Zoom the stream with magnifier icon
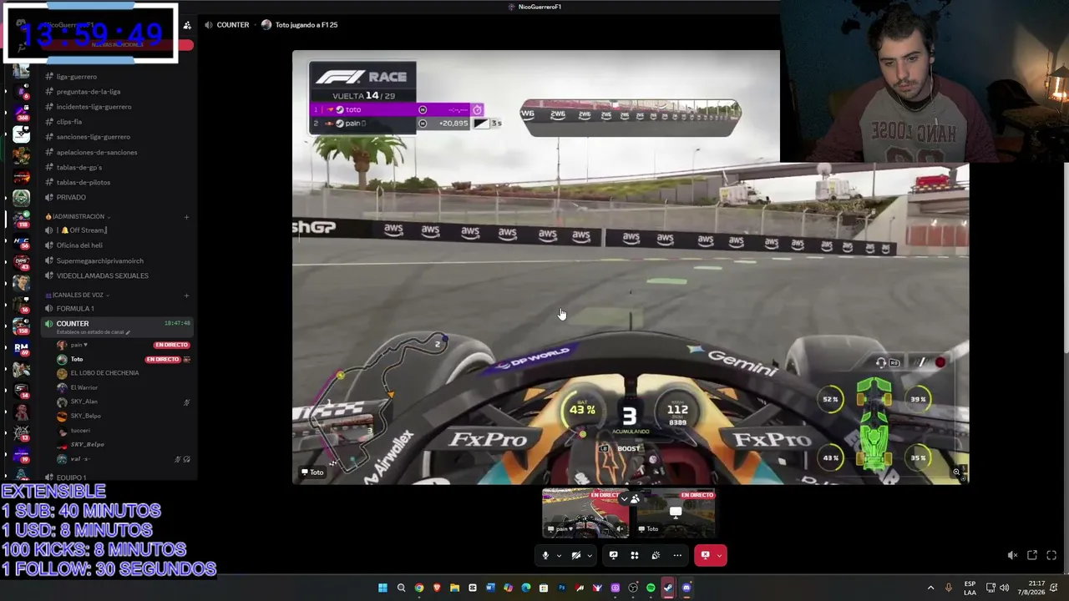The width and height of the screenshot is (1069, 601). [956, 472]
